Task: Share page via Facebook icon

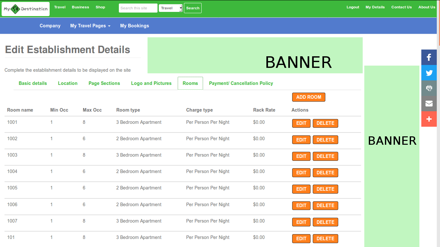Action: tap(429, 57)
